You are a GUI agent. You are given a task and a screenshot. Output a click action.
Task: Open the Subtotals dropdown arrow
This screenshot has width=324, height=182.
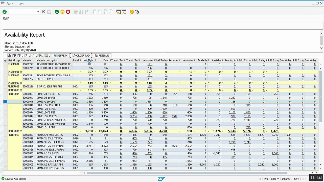point(36,56)
